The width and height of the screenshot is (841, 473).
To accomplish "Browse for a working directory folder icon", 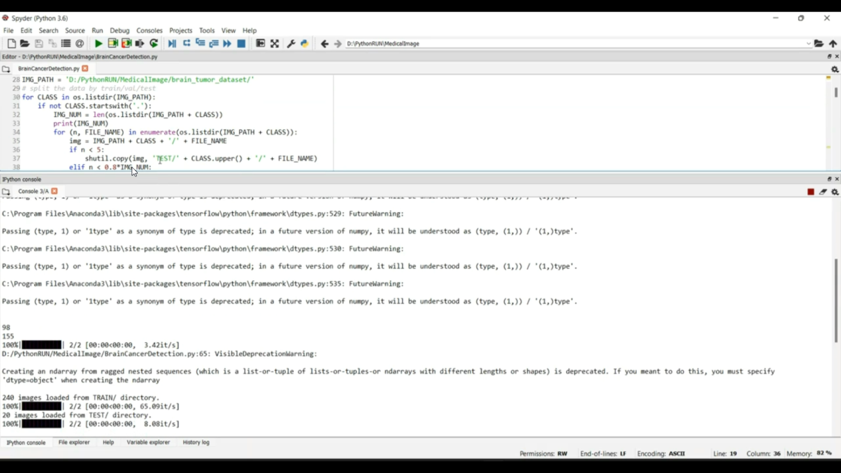I will click(x=819, y=44).
